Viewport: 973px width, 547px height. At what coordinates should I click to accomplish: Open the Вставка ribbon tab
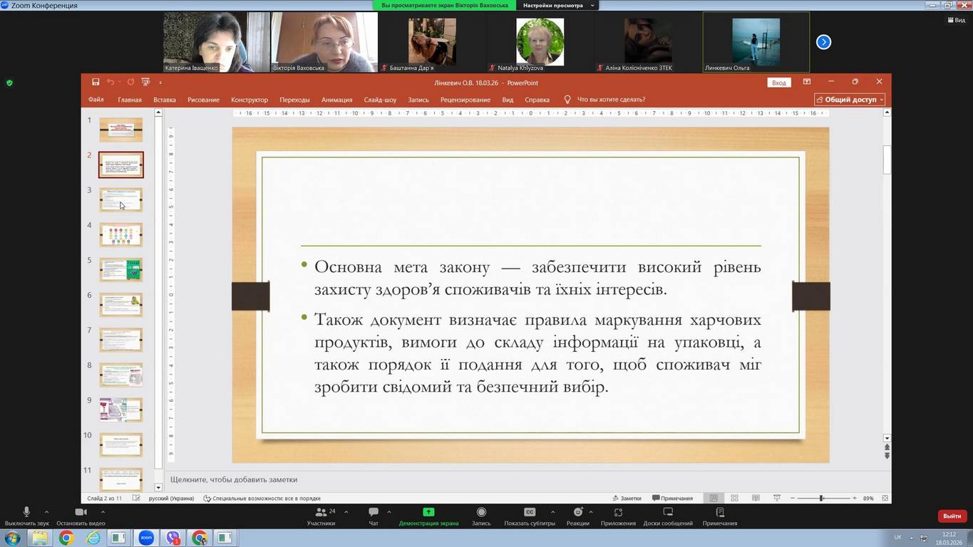click(x=164, y=100)
